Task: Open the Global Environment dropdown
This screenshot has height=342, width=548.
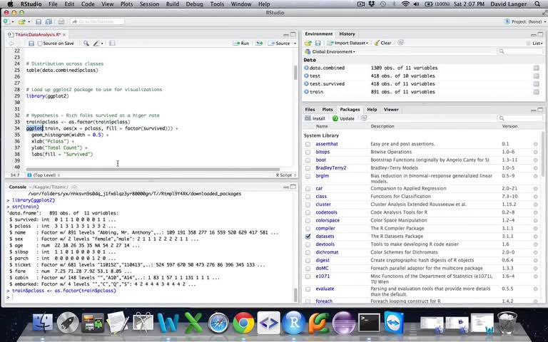Action: [330, 51]
